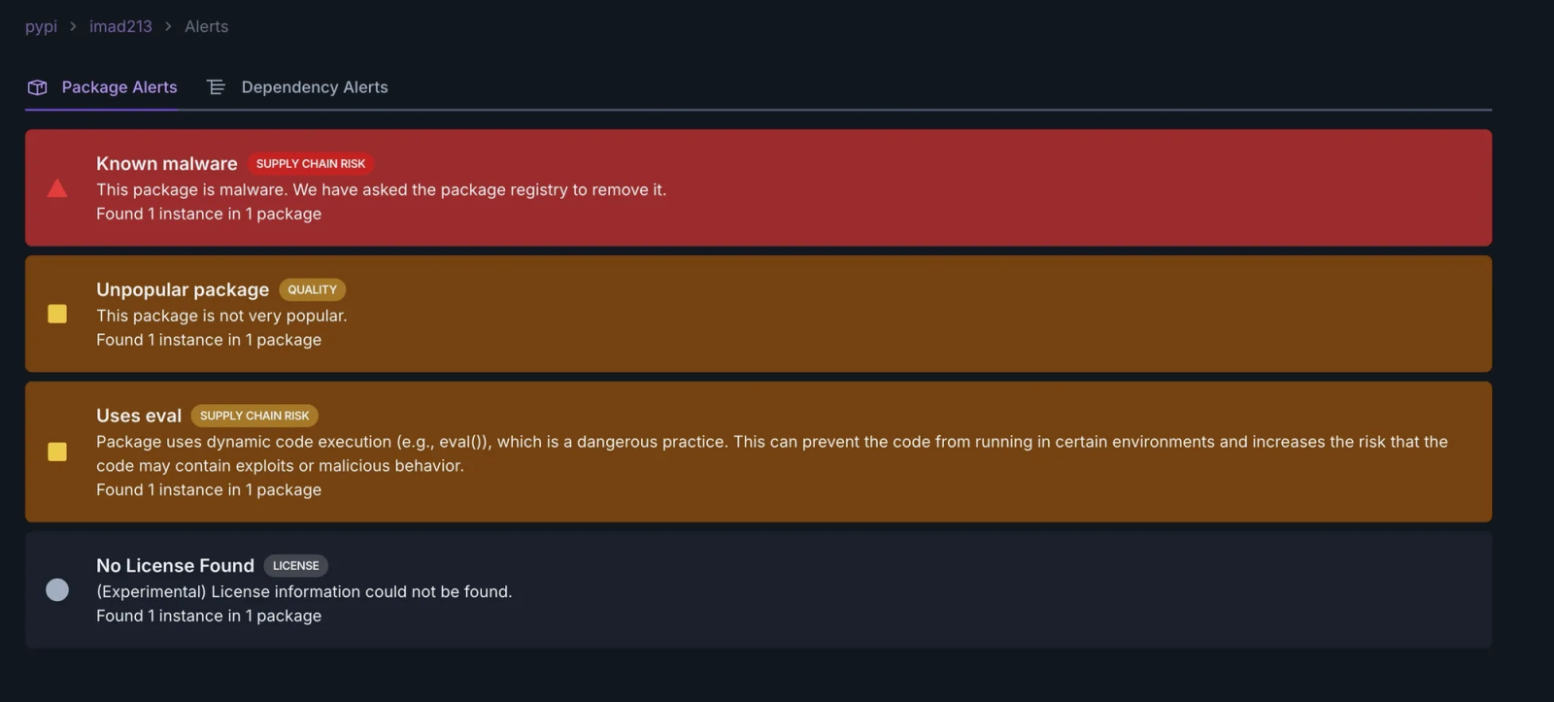1554x702 pixels.
Task: Click the gray circle No License icon
Action: 57,589
